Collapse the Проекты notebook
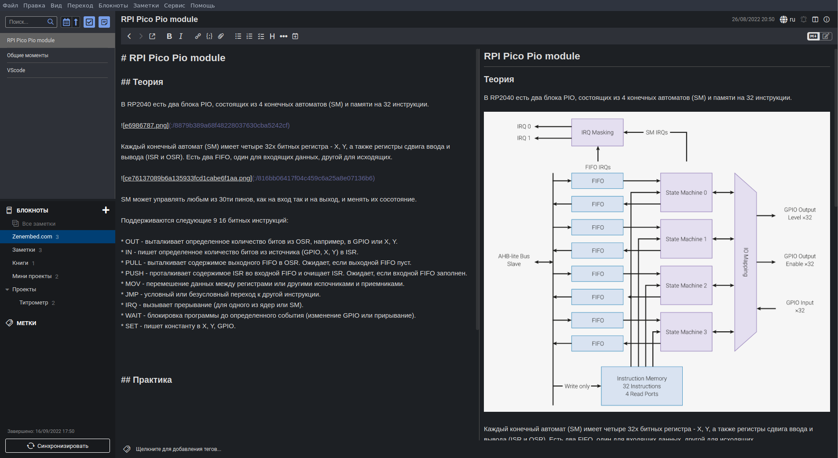 7,289
